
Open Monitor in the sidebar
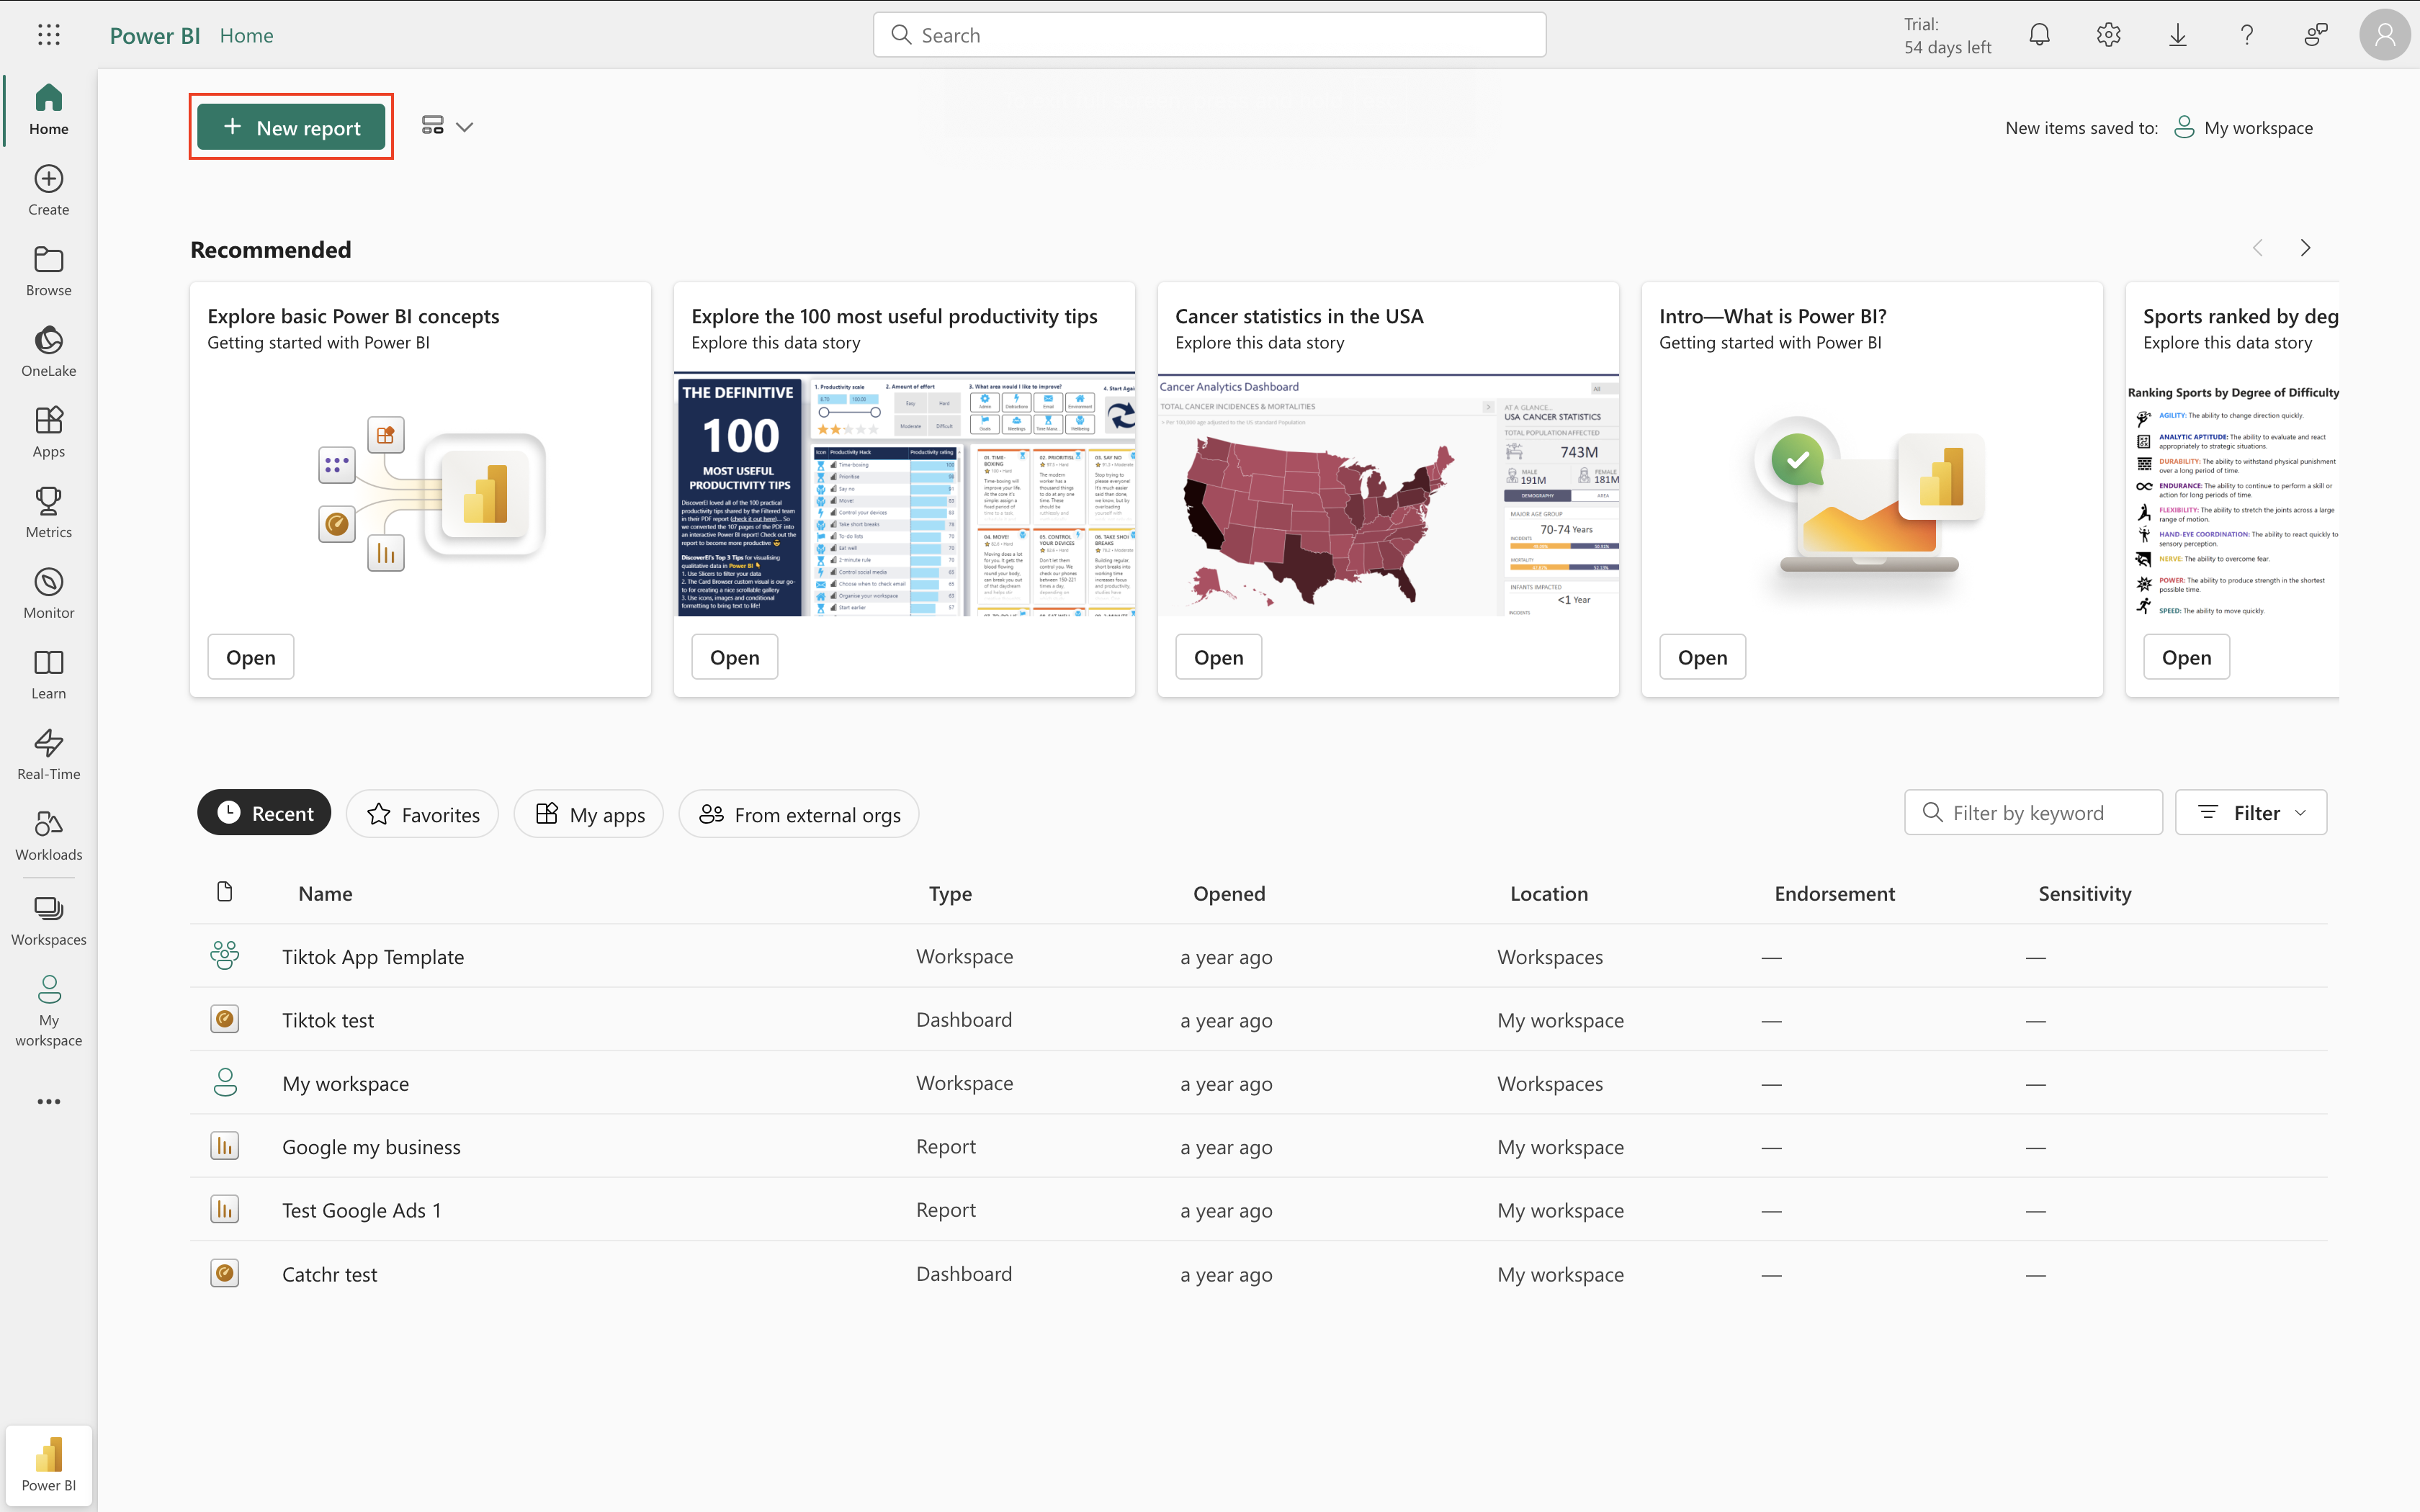48,593
